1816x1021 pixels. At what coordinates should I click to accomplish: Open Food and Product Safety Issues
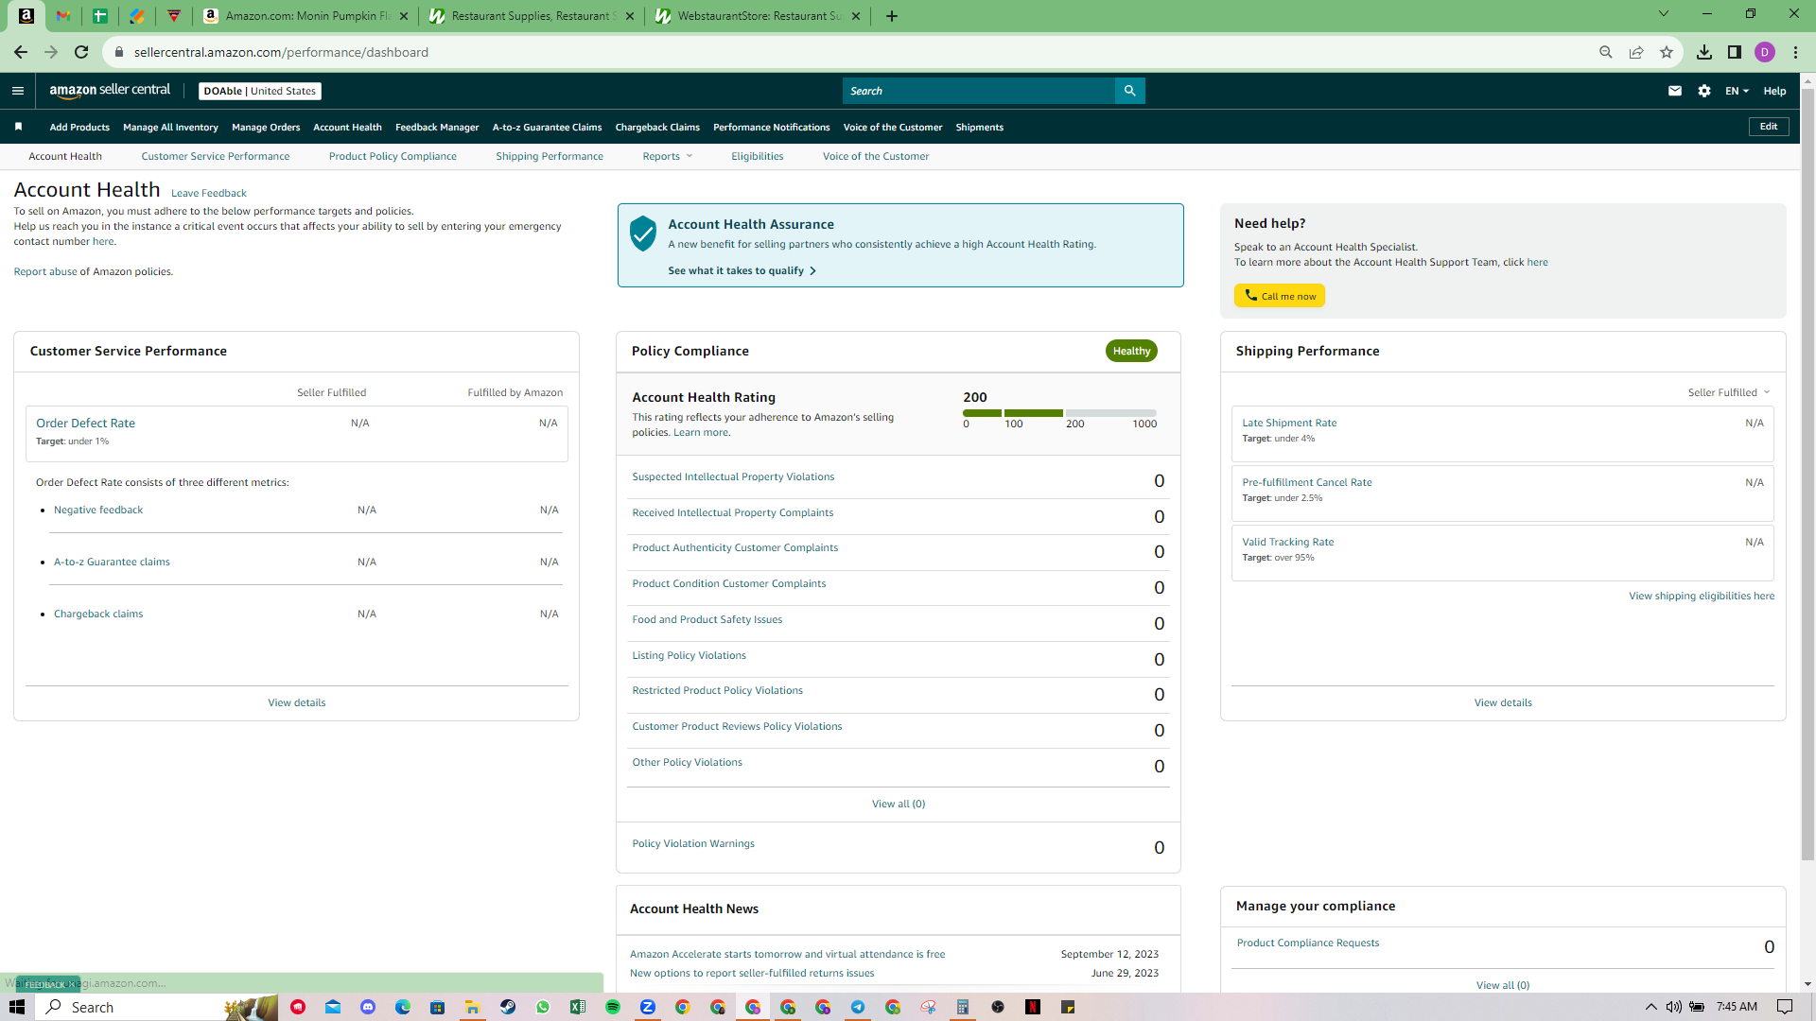coord(707,619)
